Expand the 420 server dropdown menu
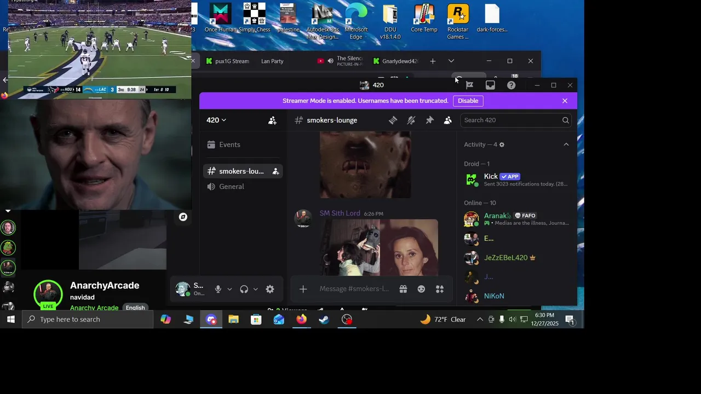The image size is (701, 394). tap(216, 120)
